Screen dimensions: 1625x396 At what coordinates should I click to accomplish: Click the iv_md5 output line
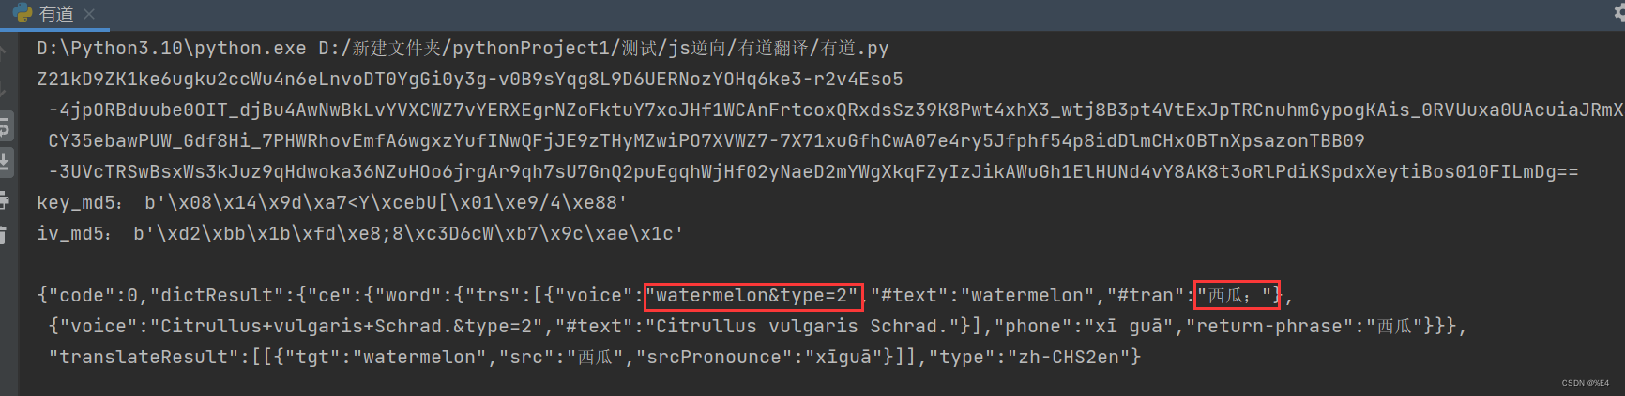click(x=360, y=233)
